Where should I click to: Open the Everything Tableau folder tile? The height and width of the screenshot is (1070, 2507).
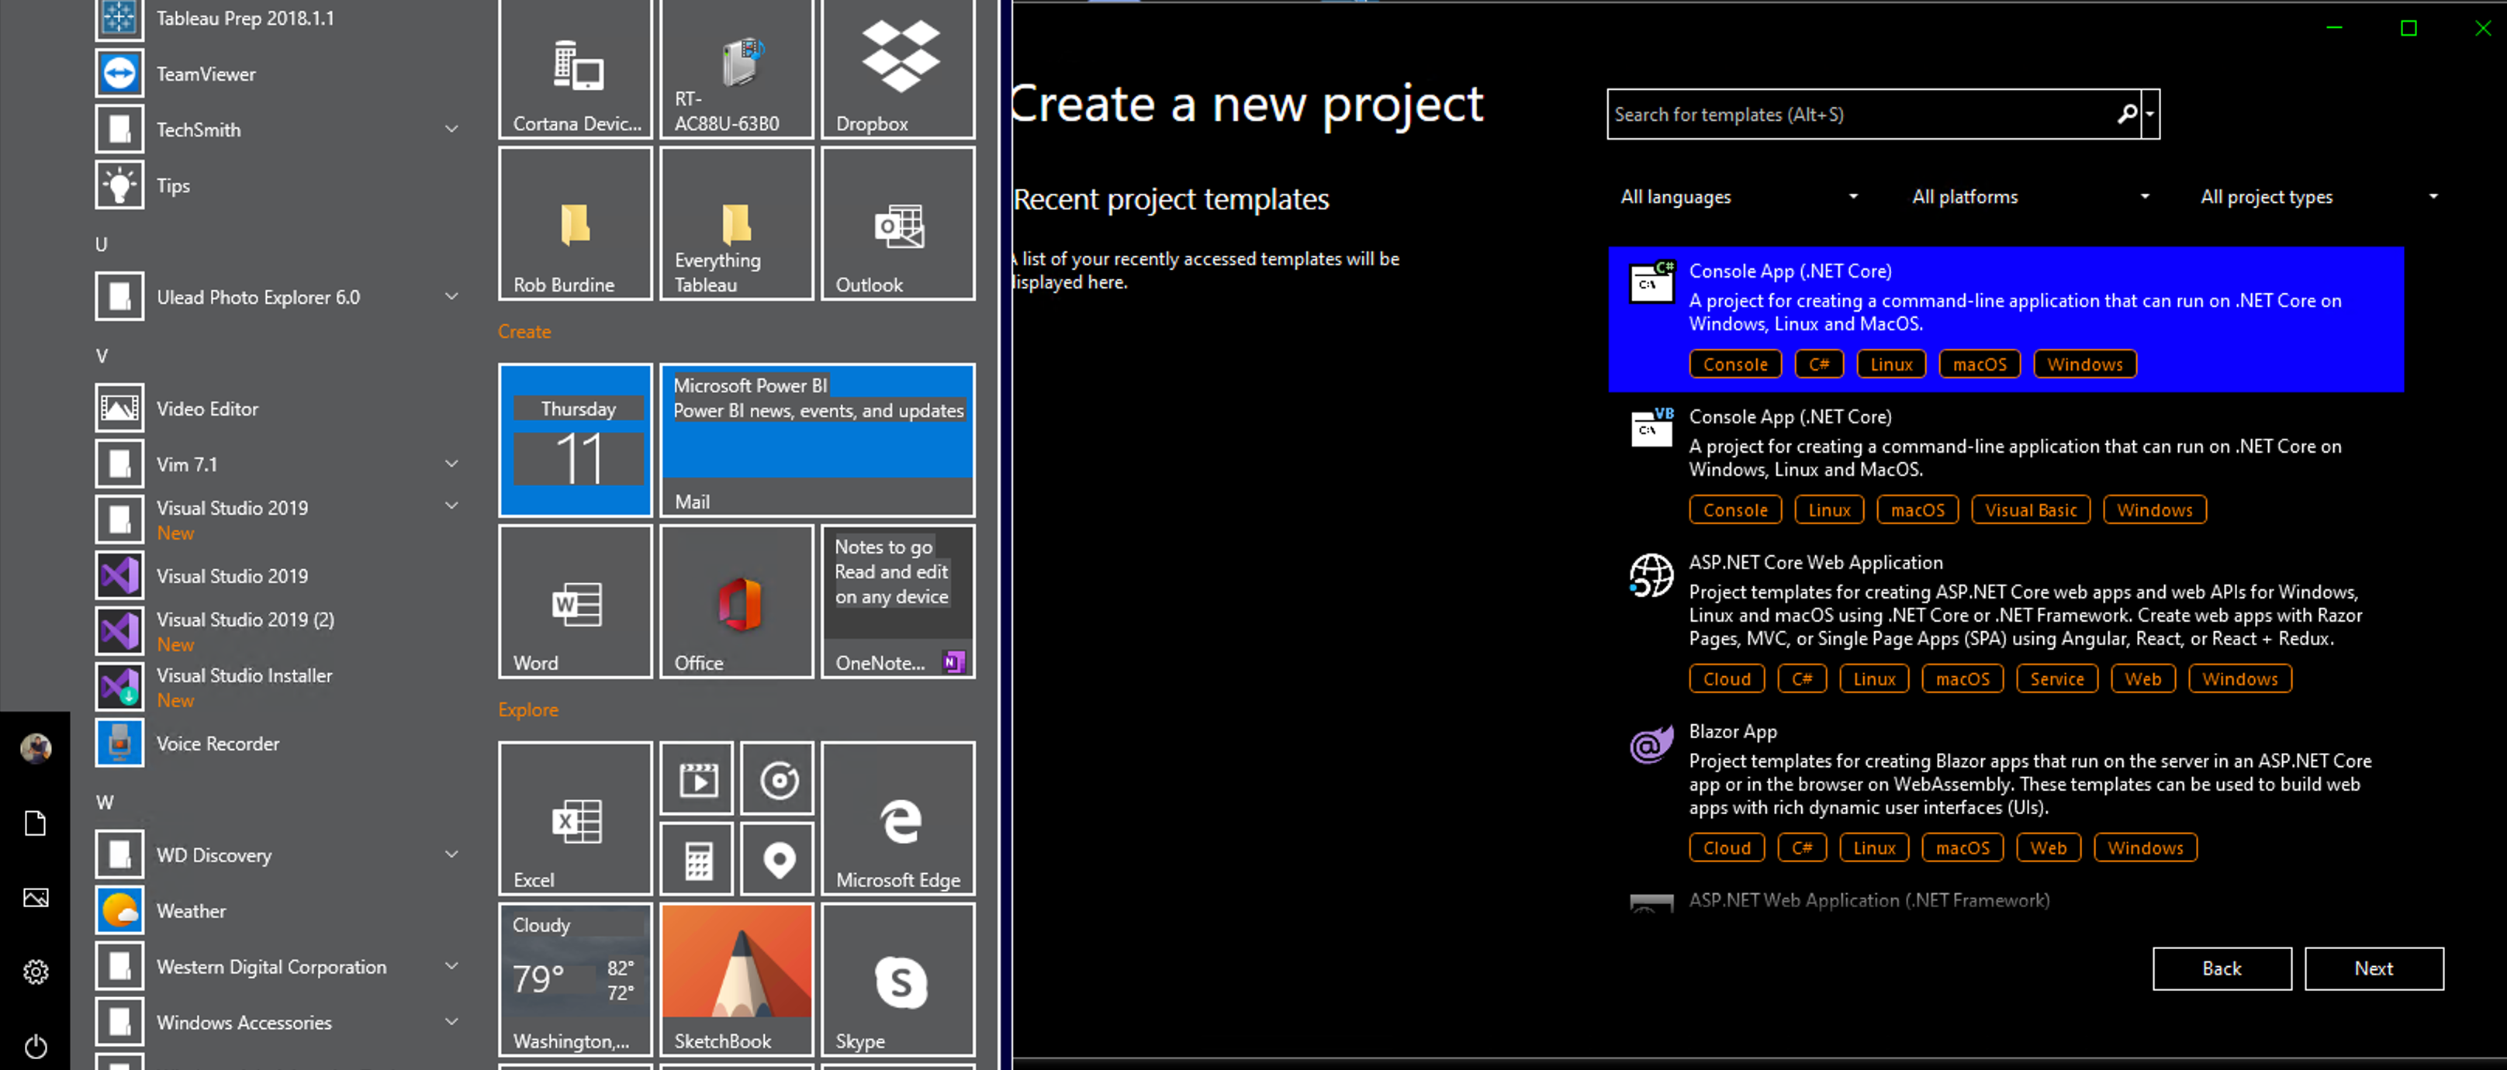pyautogui.click(x=737, y=224)
